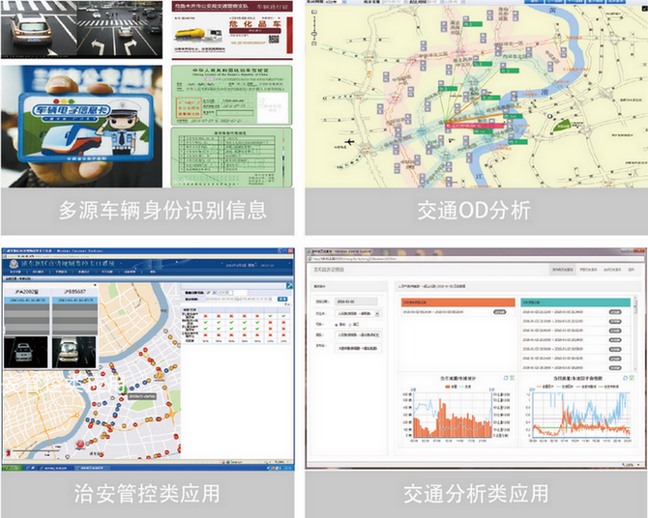Select the 沪A2082警 plate header
Image resolution: width=648 pixels, height=518 pixels.
26,292
